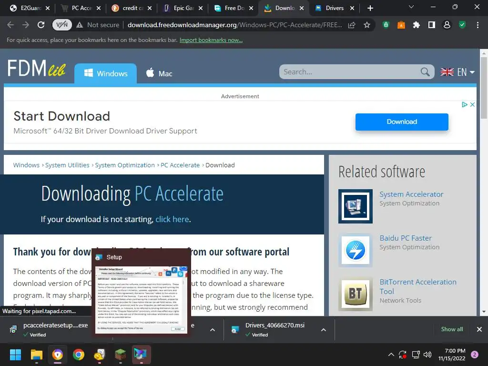Click Windows breadcrumb link
Viewport: 488px width, 366px height.
point(26,165)
